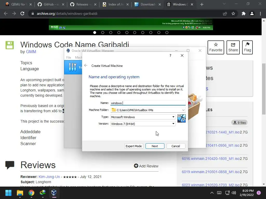Switch to the Index of browser tab

click(x=116, y=4)
